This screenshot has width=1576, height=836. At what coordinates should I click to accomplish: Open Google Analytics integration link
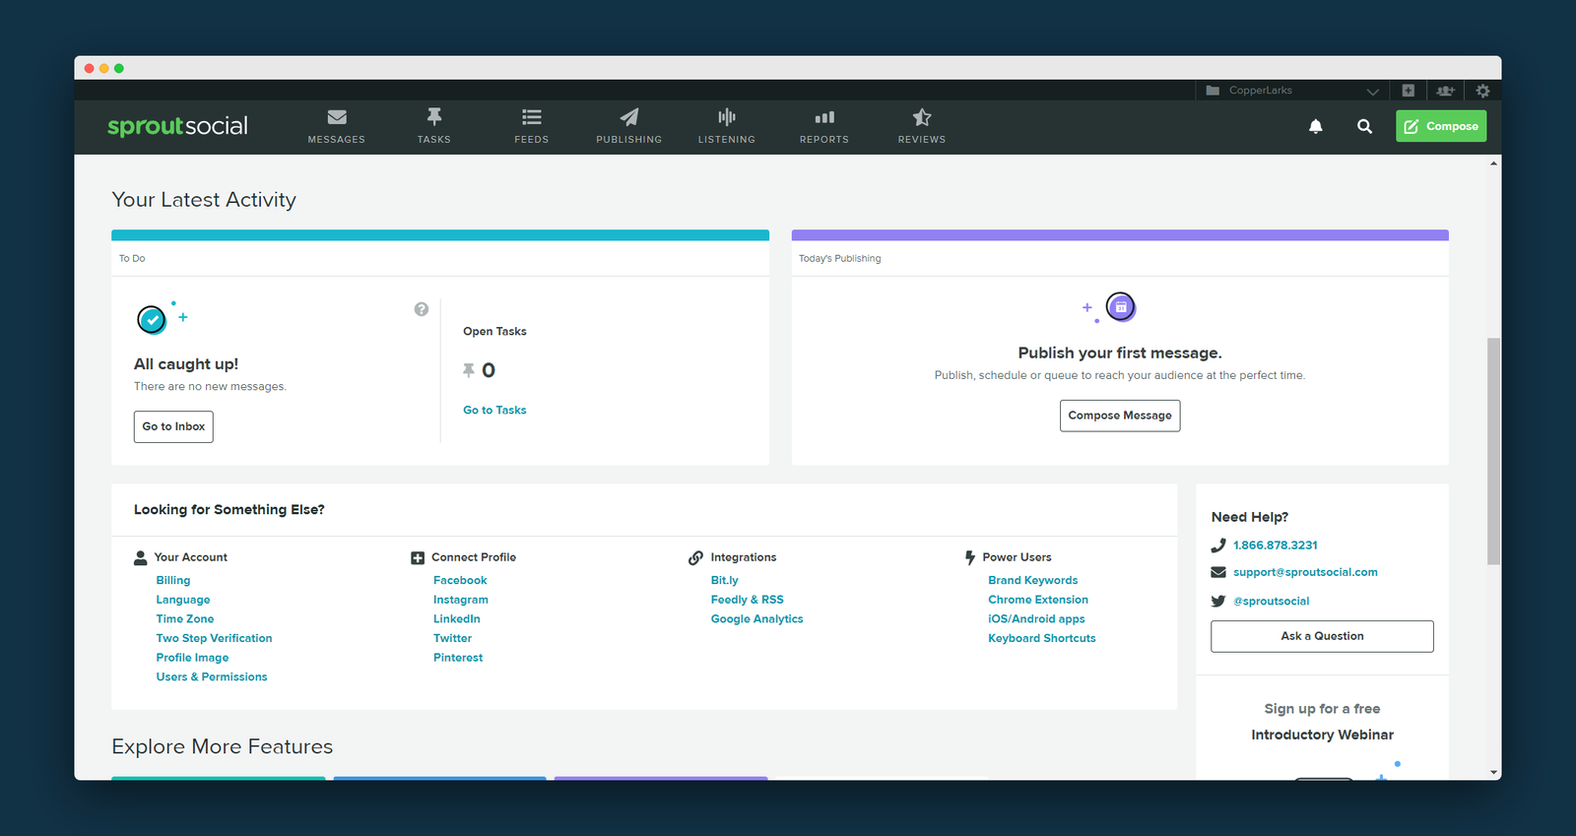click(757, 619)
